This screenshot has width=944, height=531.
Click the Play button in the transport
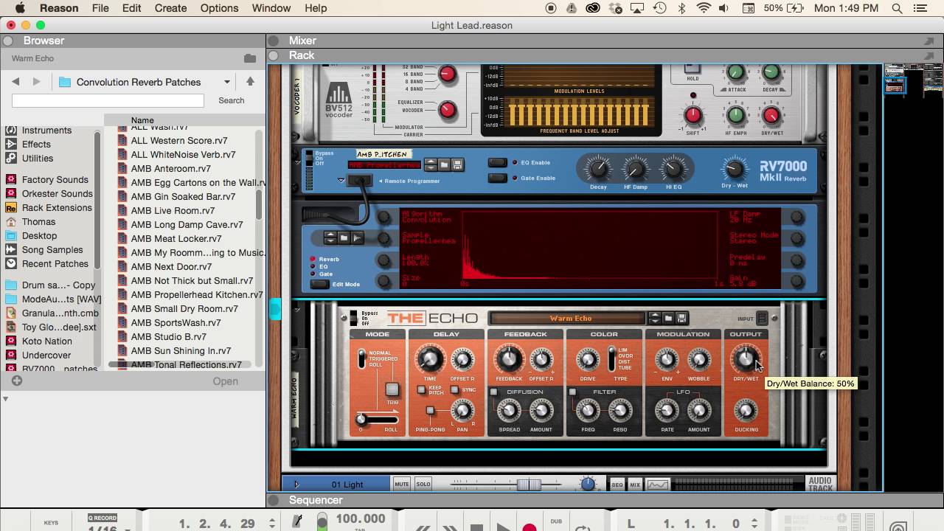(503, 527)
